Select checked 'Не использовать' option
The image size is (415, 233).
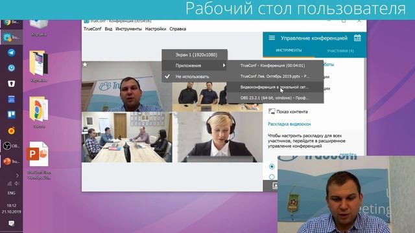[x=194, y=76]
